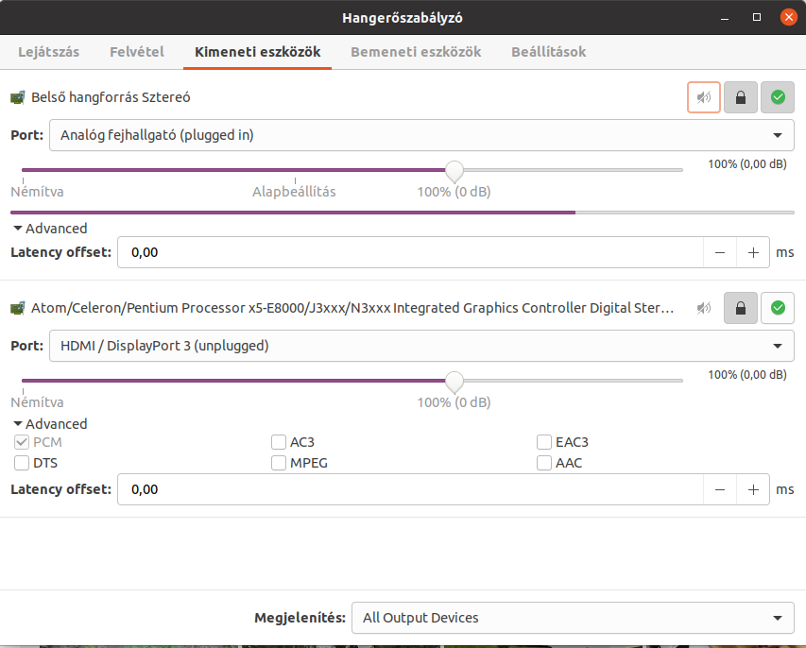Mute the Belső hangforrás Sztereó output

[704, 97]
